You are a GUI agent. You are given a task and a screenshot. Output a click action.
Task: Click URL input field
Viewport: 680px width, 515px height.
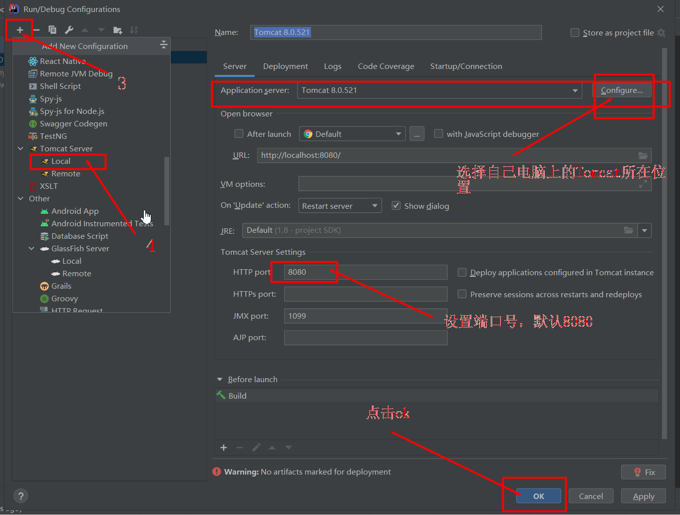(454, 155)
